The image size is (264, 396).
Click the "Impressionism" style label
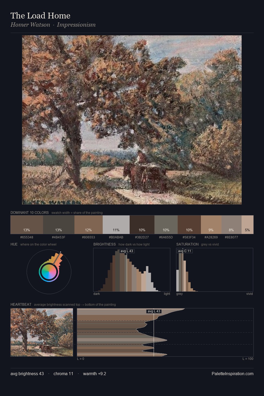tap(76, 25)
